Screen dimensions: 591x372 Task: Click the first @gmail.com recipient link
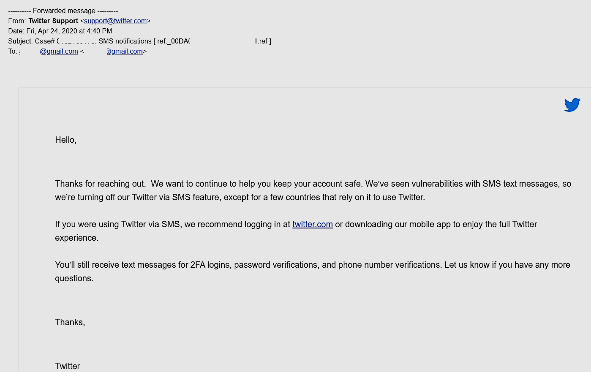pos(59,51)
